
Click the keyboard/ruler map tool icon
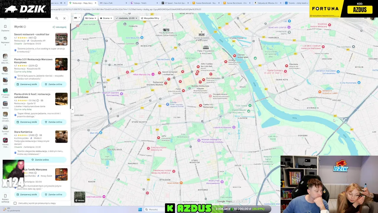pos(76,18)
